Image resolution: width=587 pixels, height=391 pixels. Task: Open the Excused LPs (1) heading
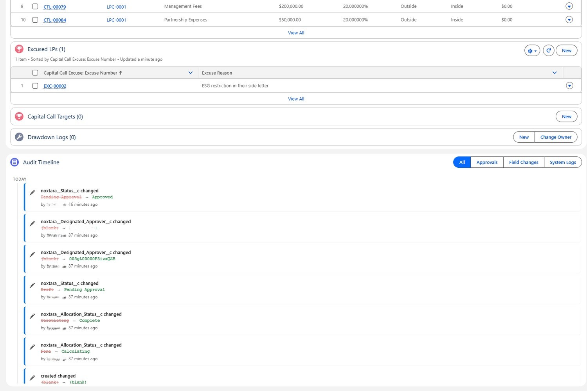[47, 49]
